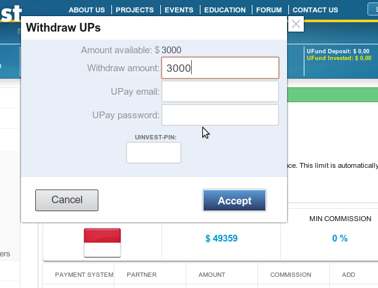The width and height of the screenshot is (378, 288).
Task: Click the PARTNER column header
Action: (141, 274)
